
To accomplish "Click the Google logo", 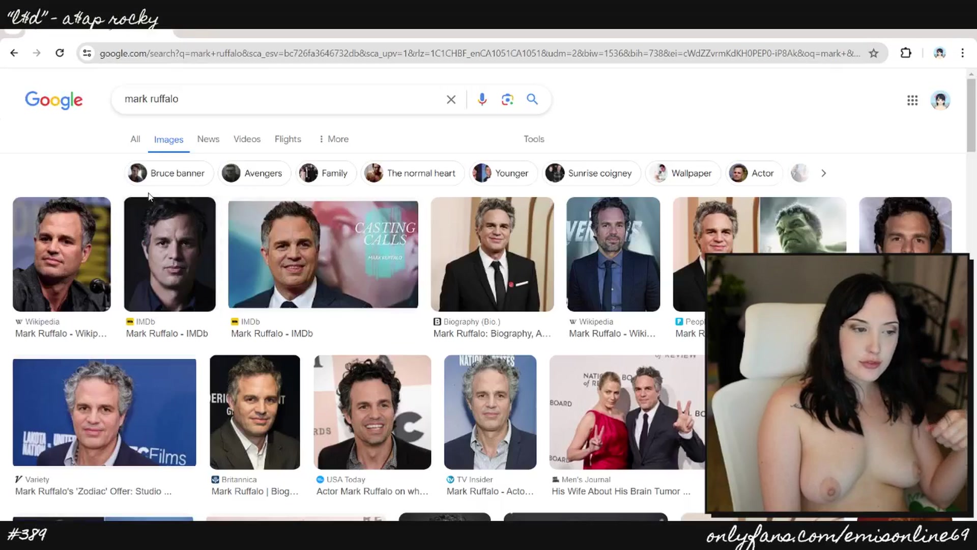I will click(54, 100).
